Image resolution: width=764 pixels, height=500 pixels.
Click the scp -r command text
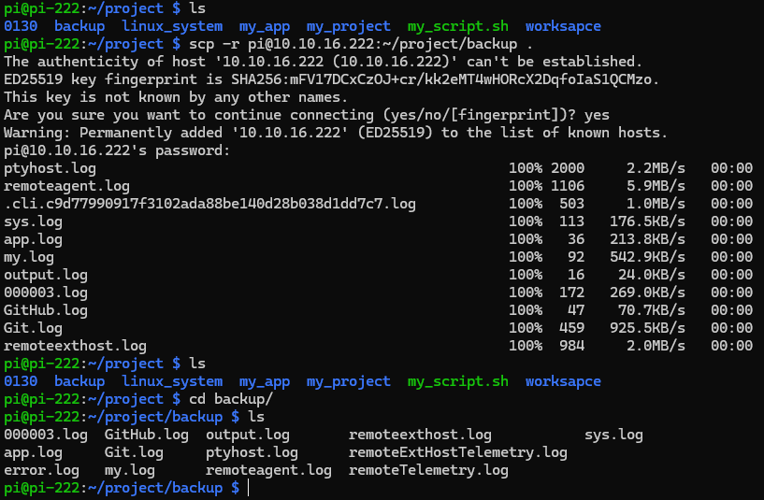361,44
